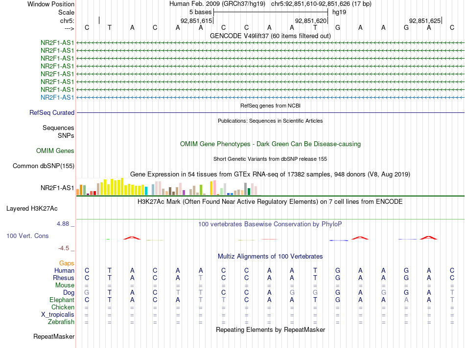The height and width of the screenshot is (348, 465).
Task: Click the RepeatMasker track label
Action: pos(54,336)
